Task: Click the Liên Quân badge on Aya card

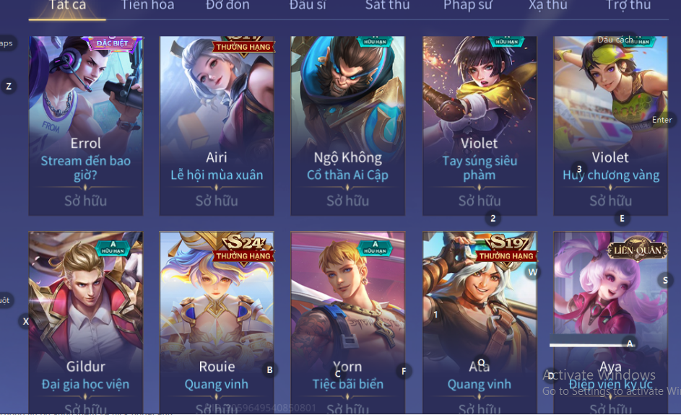Action: coord(637,250)
